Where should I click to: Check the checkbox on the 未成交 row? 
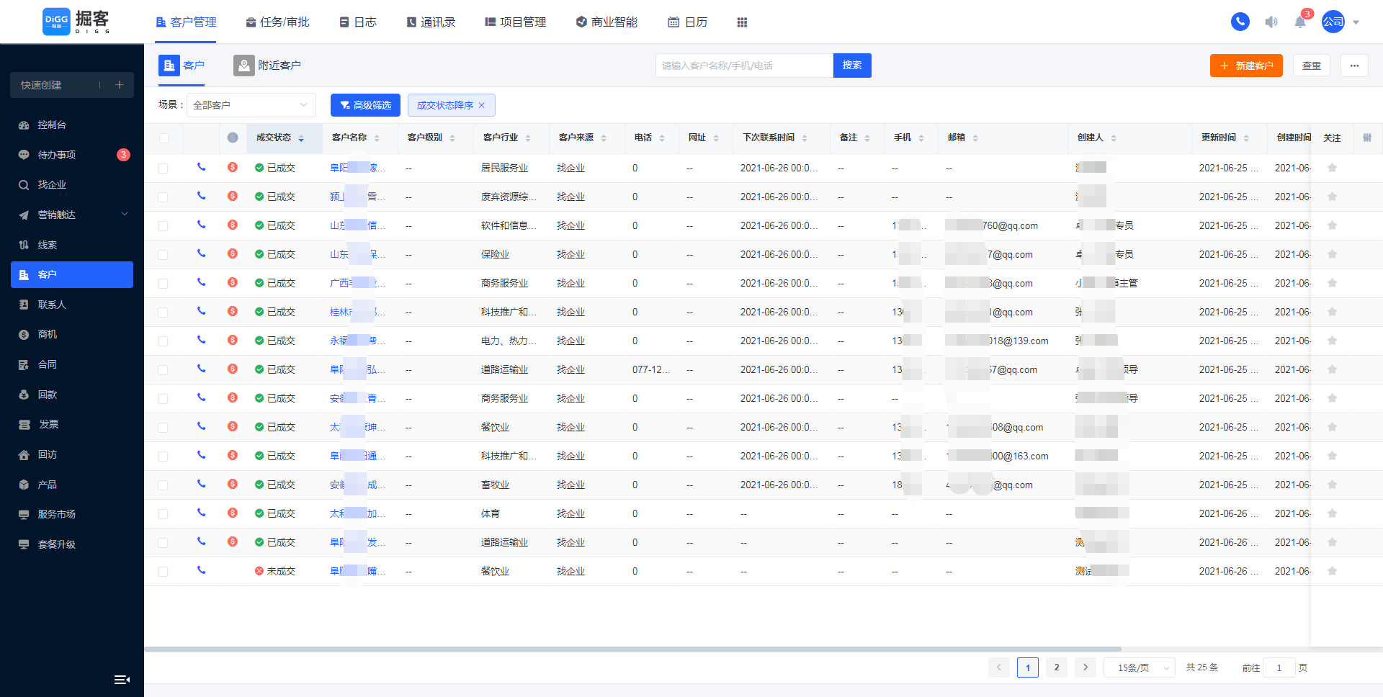tap(163, 570)
